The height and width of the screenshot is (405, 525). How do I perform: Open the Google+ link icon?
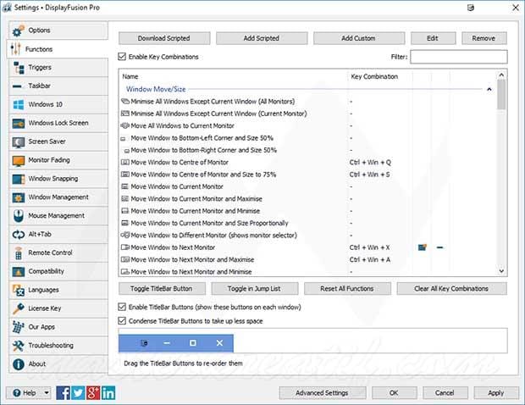pos(93,393)
